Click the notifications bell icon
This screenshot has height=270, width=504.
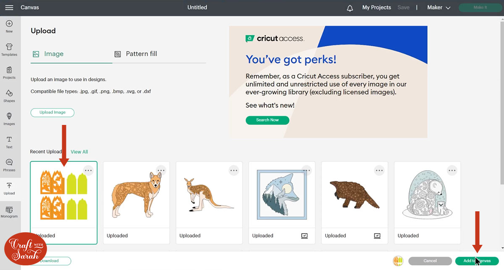(350, 8)
